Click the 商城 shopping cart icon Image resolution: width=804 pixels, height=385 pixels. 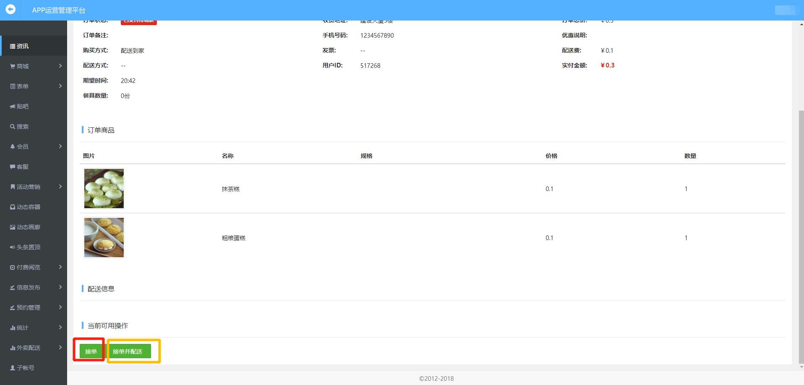tap(13, 66)
